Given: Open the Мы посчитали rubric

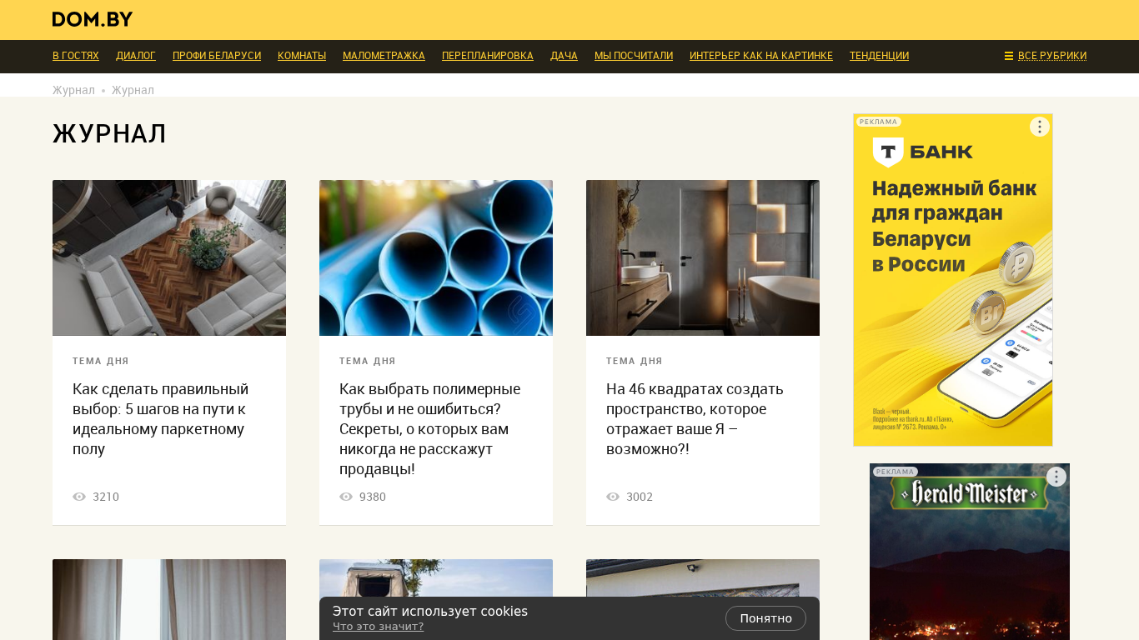Looking at the screenshot, I should tap(634, 56).
